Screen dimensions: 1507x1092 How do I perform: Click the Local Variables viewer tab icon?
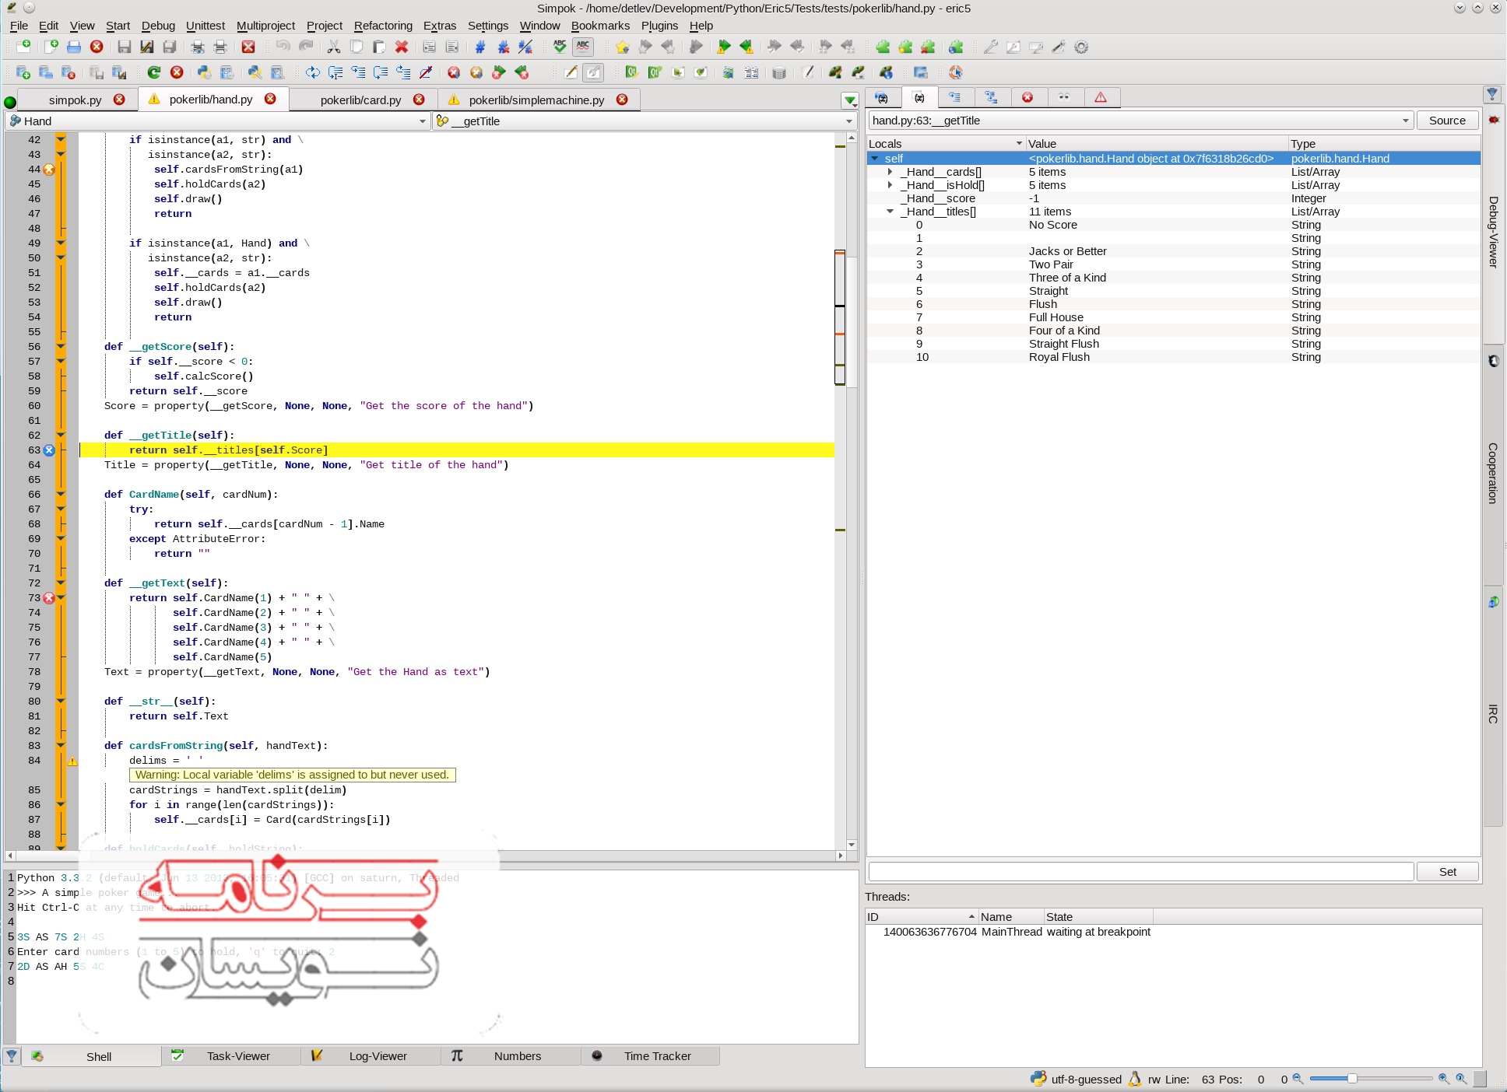point(919,97)
